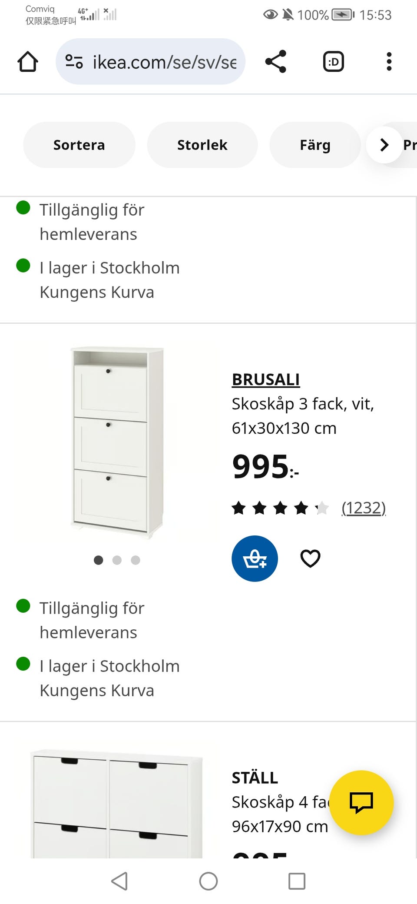Favorite the BRUSALI item with heart icon
Screen dimensions: 417x904
[x=310, y=558]
